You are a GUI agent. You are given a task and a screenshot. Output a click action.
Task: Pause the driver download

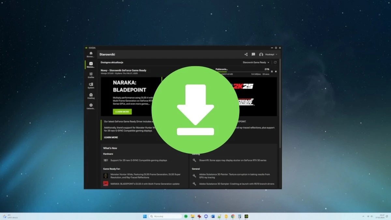(x=272, y=71)
